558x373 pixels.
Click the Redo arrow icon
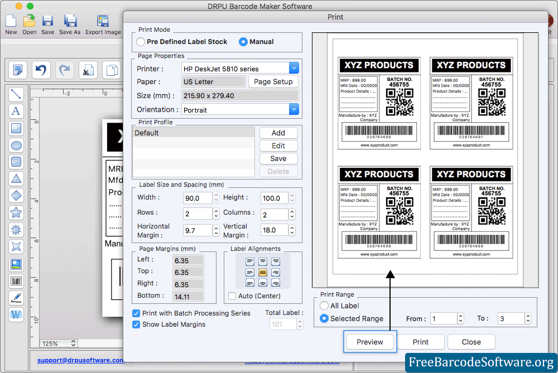64,70
